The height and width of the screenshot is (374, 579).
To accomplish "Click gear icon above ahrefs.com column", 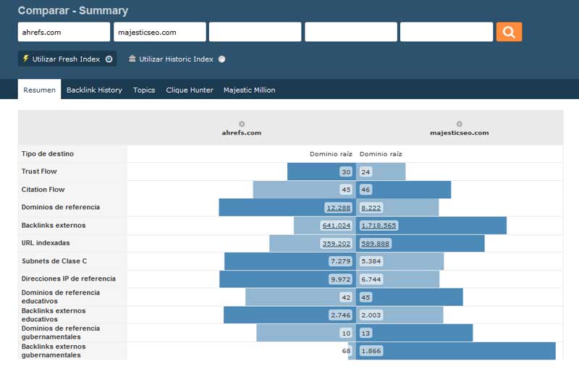I will point(242,124).
